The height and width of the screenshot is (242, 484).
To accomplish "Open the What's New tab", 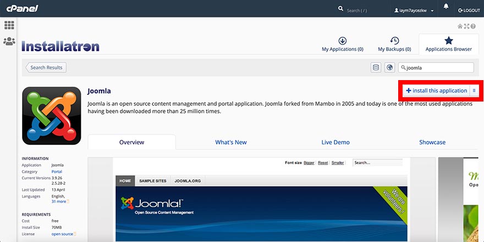I will click(231, 142).
